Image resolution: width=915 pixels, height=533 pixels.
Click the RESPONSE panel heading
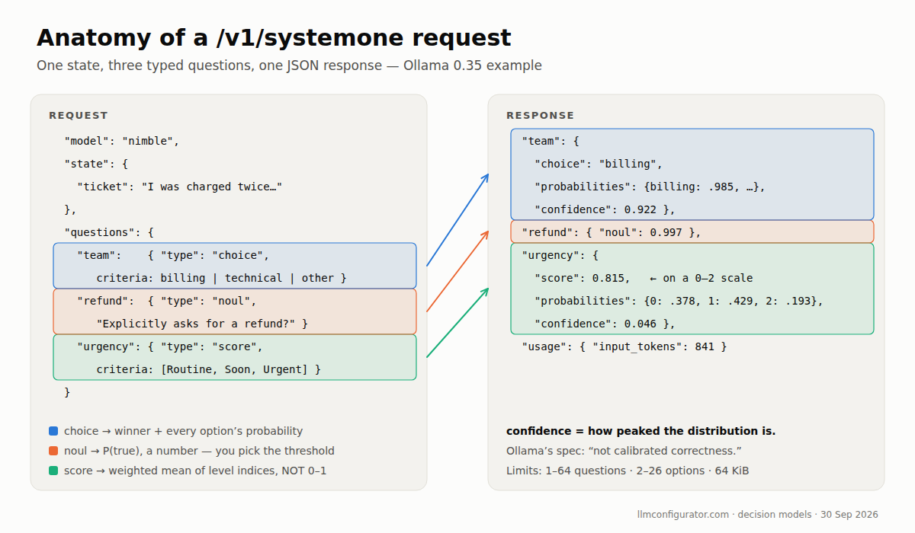(x=541, y=116)
